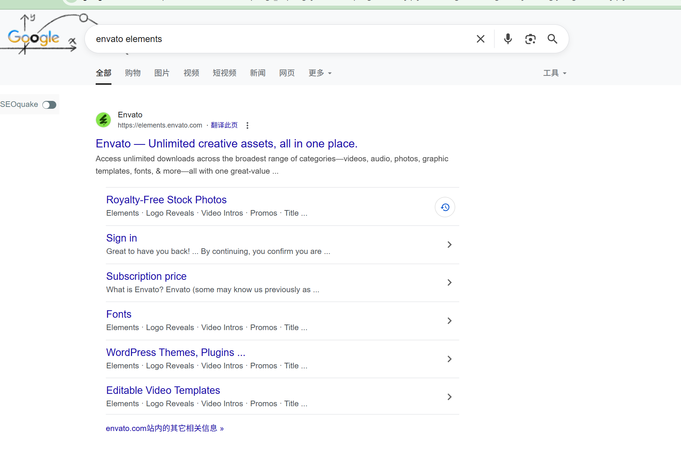Expand the Sign in sitelink chevron
681x449 pixels.
[x=449, y=245]
